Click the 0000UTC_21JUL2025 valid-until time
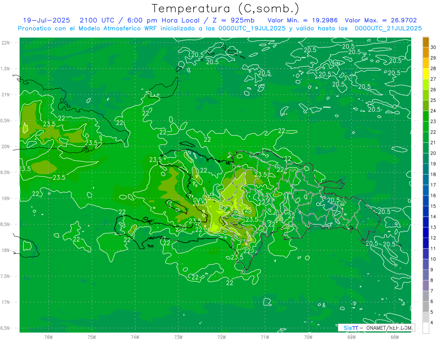Screen dimensions: 443x342 tap(388, 28)
